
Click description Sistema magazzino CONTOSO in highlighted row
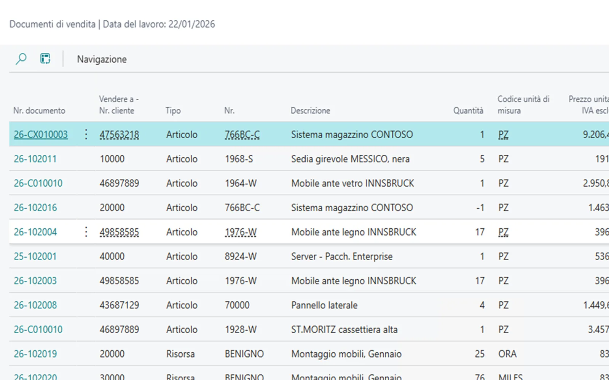pos(352,135)
